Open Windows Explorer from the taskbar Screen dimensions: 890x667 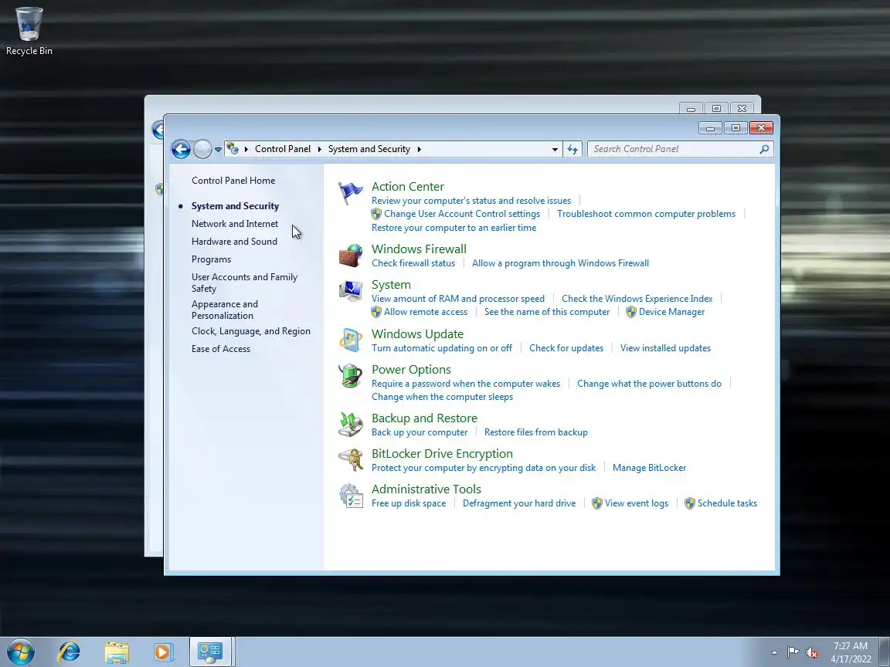[x=117, y=652]
